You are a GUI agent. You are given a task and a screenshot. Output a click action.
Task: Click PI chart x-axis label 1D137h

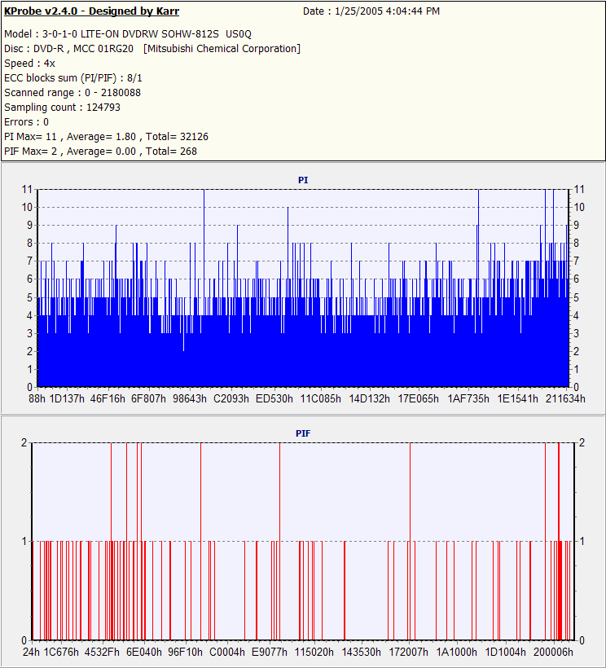tap(67, 398)
